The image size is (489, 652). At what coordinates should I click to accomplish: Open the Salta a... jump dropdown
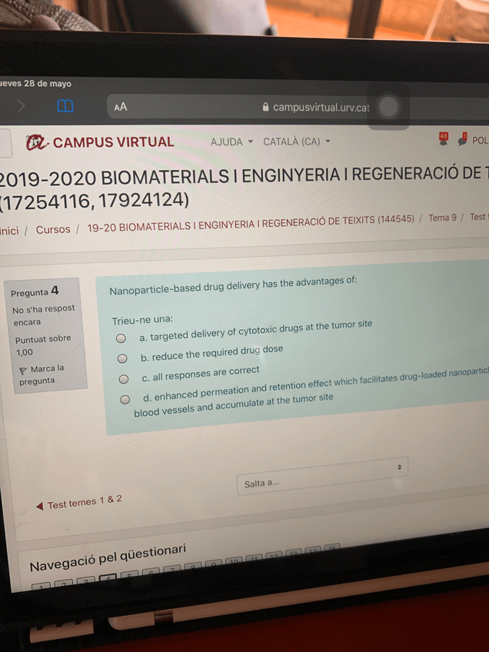pos(322,476)
